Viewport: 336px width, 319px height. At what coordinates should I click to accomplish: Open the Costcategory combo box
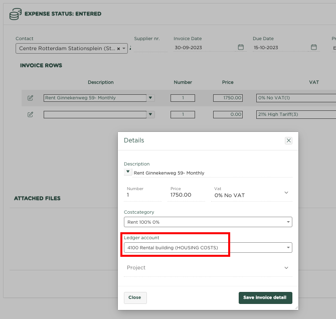click(x=208, y=222)
